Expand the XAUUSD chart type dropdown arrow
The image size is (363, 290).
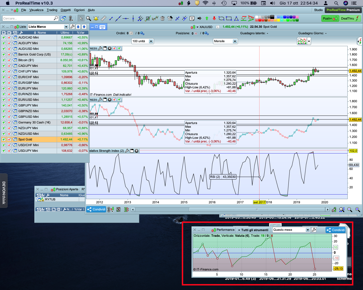(x=197, y=27)
